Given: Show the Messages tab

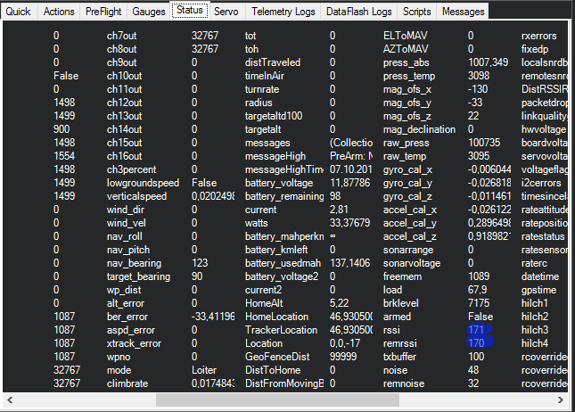Looking at the screenshot, I should coord(464,12).
